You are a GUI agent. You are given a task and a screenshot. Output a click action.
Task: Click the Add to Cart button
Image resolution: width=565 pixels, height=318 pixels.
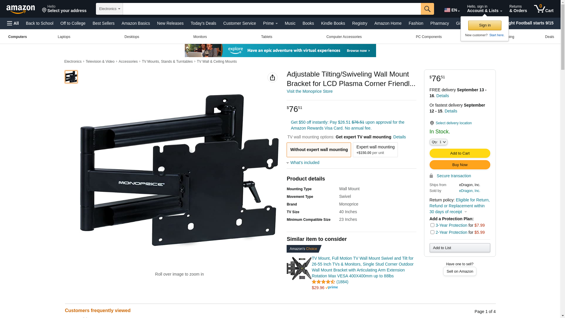click(460, 153)
